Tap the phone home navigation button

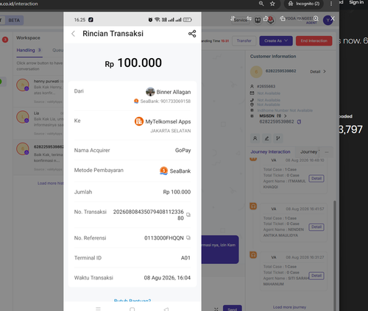coord(132,309)
